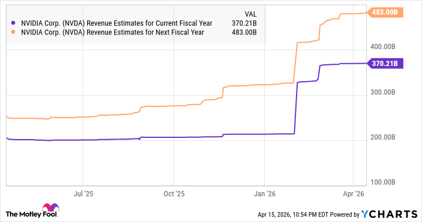422x222 pixels.
Task: Click legend value '483.00B'
Action: click(x=244, y=32)
